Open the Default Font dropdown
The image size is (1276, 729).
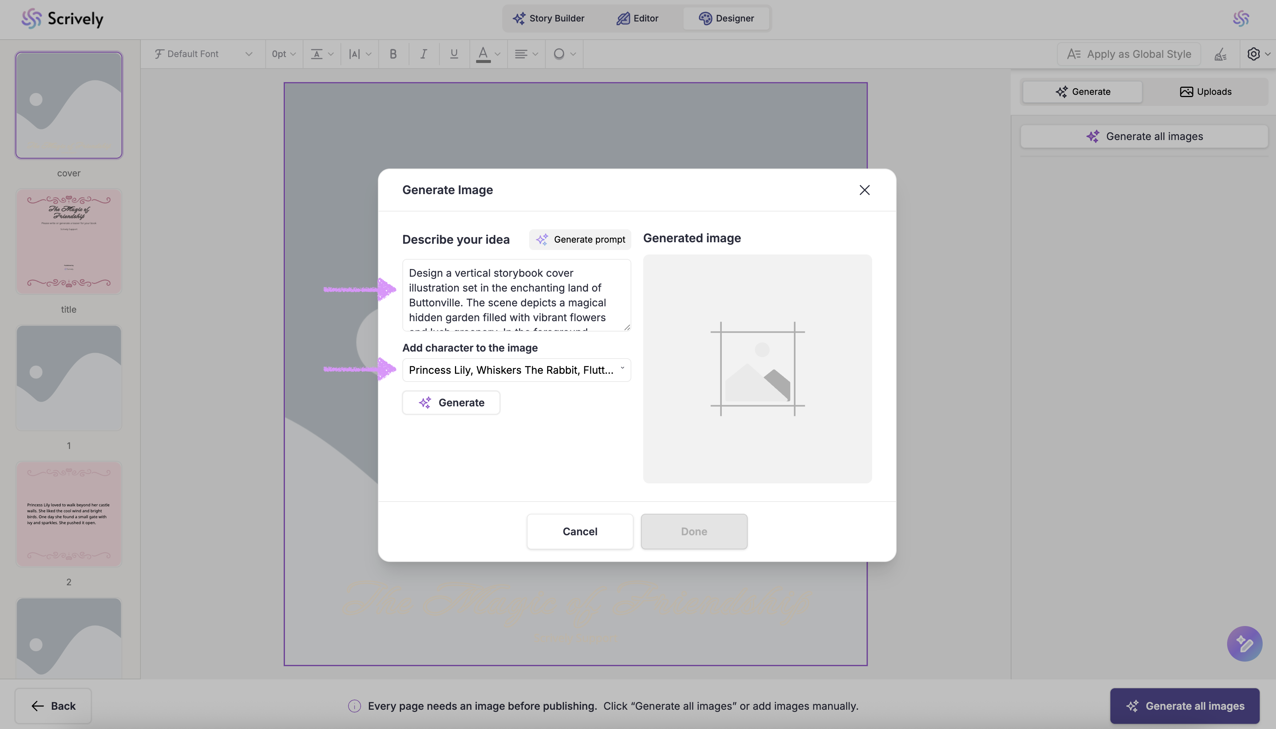[x=203, y=54]
